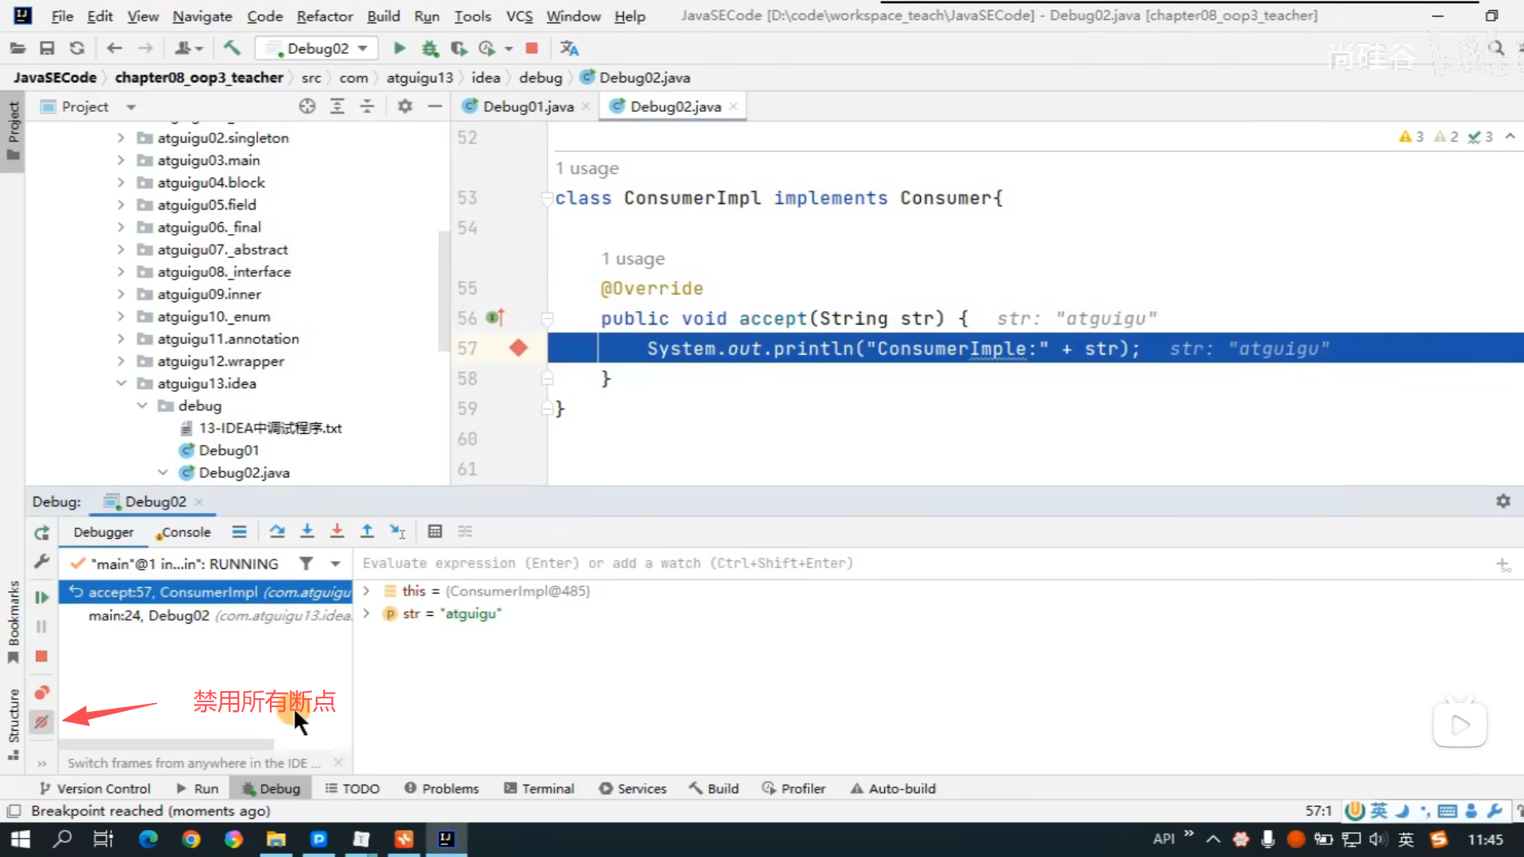Click the Step Over debug icon
Screen dimensions: 1524x857
pos(276,532)
